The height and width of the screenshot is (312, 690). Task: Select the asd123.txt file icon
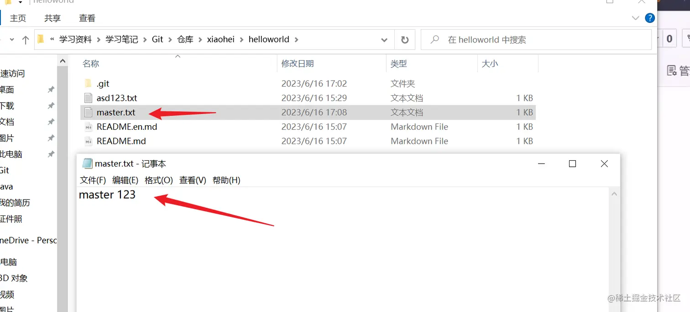89,98
